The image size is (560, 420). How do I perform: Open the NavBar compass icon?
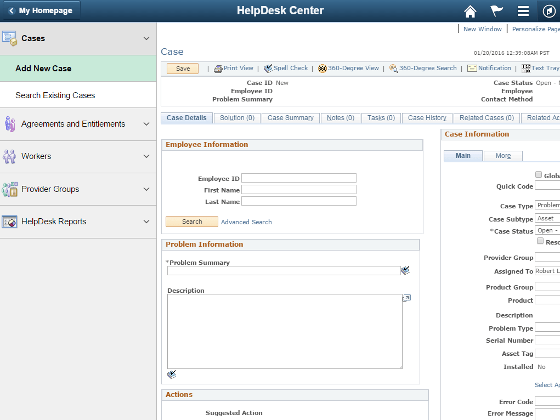pyautogui.click(x=550, y=10)
